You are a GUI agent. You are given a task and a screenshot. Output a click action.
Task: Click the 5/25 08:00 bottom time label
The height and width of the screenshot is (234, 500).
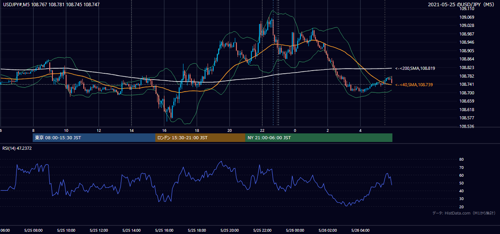click(33, 230)
